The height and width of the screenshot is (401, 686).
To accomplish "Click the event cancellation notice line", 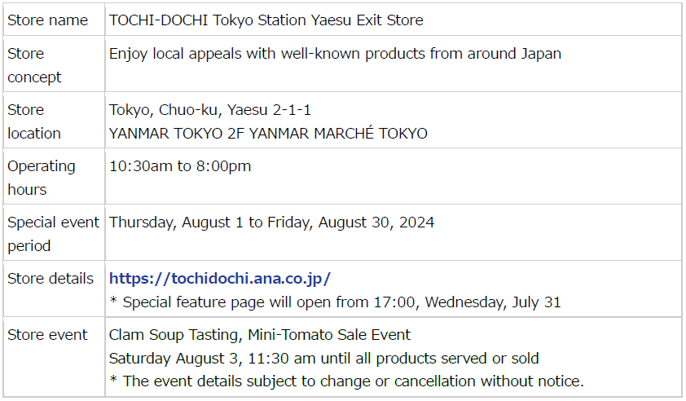I will (346, 381).
